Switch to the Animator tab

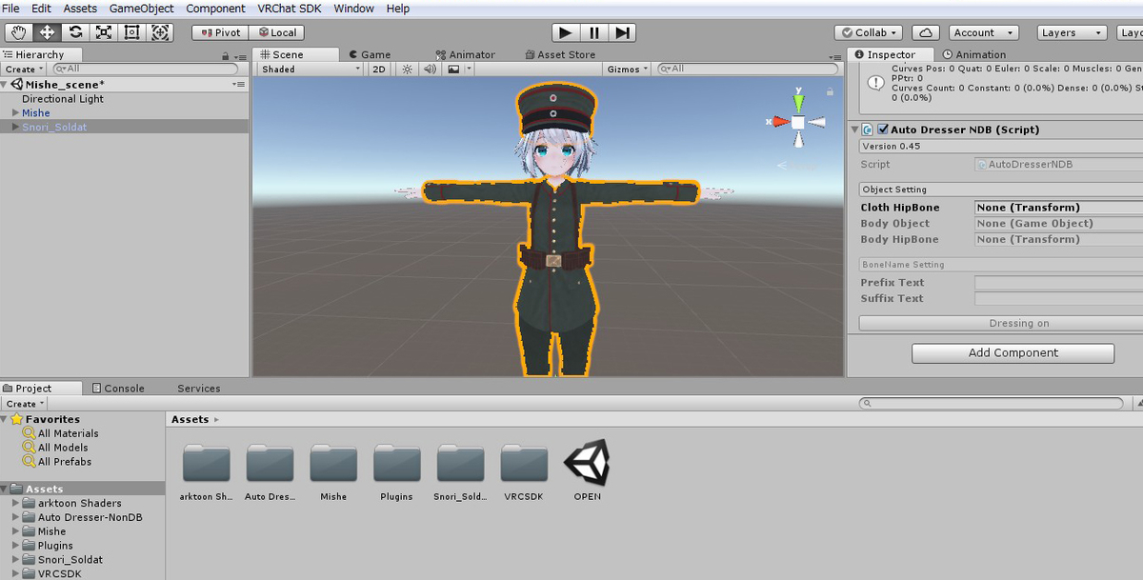pyautogui.click(x=466, y=55)
